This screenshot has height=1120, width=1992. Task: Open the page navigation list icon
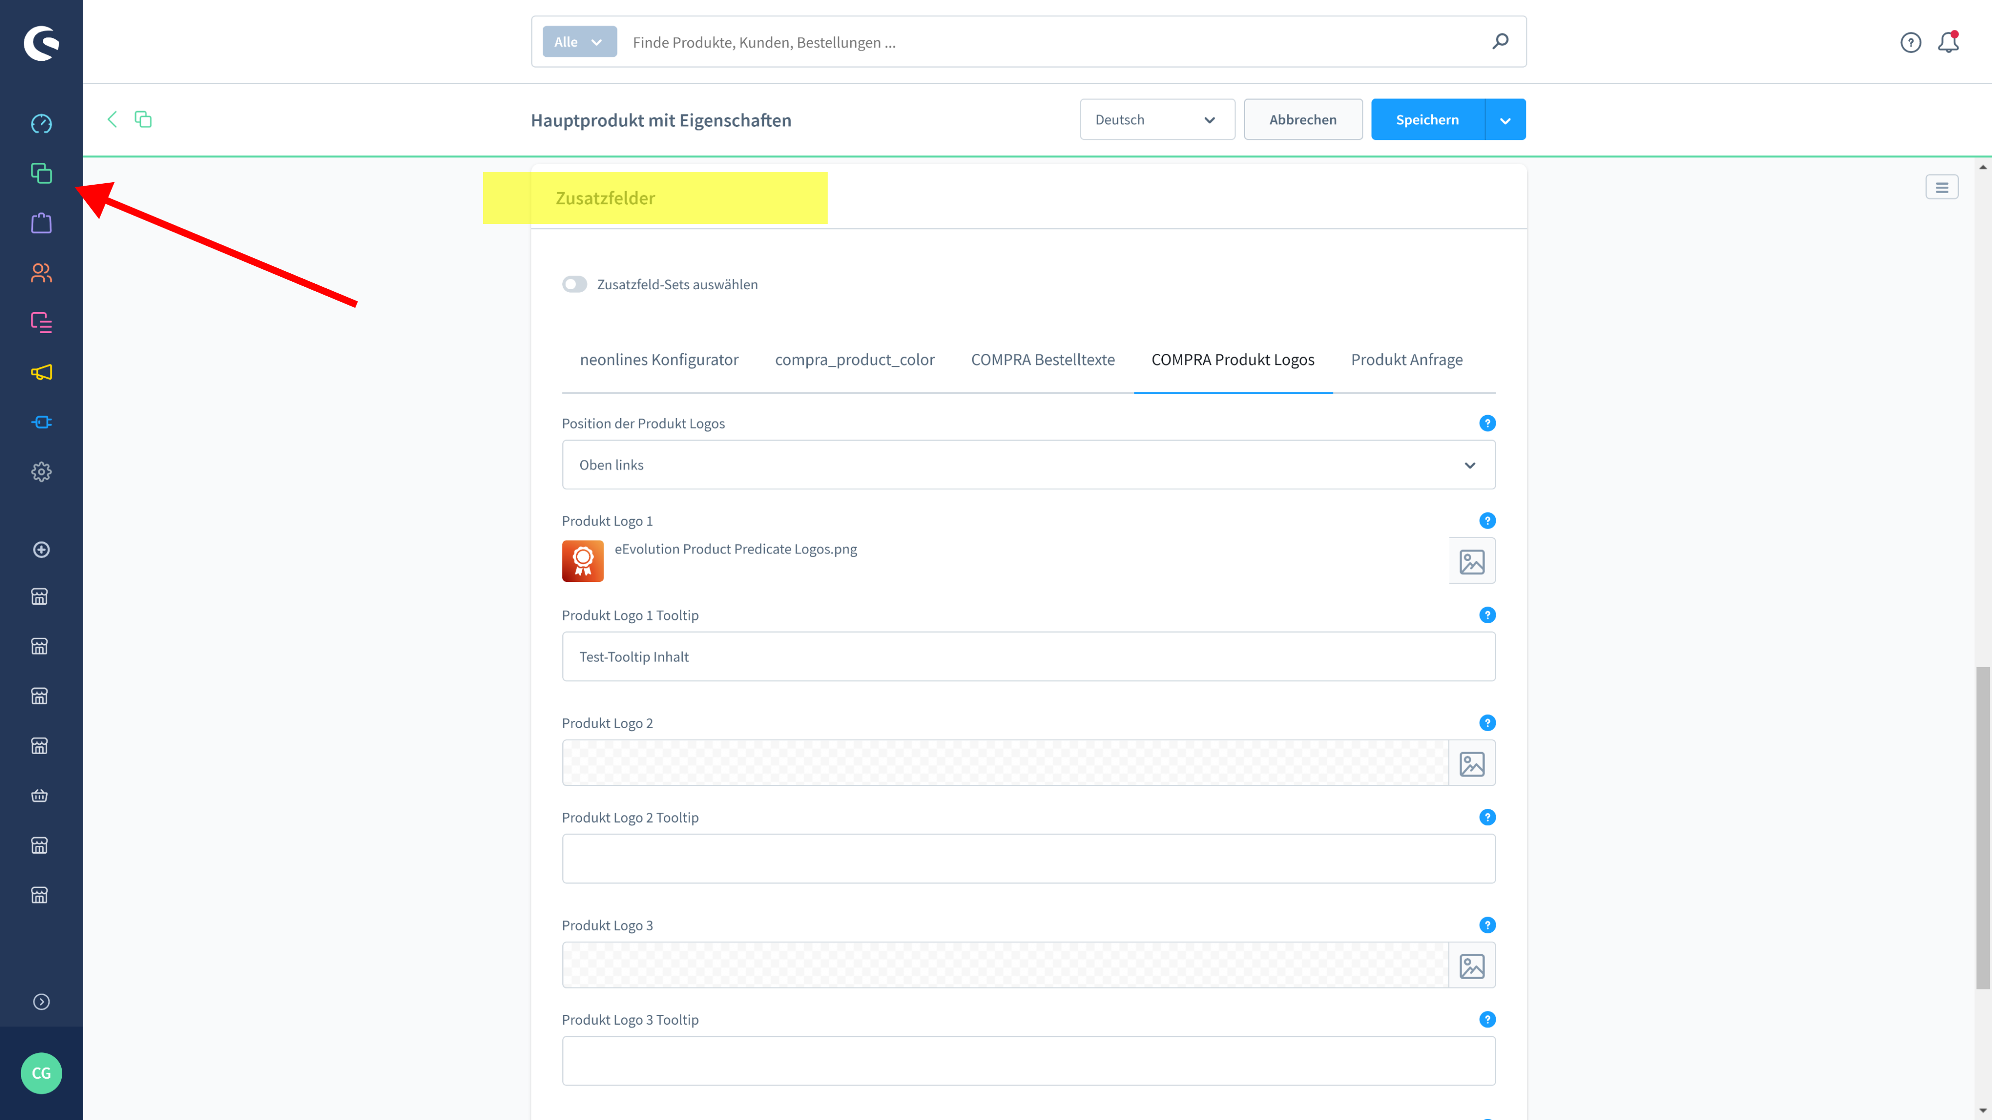click(x=1942, y=187)
